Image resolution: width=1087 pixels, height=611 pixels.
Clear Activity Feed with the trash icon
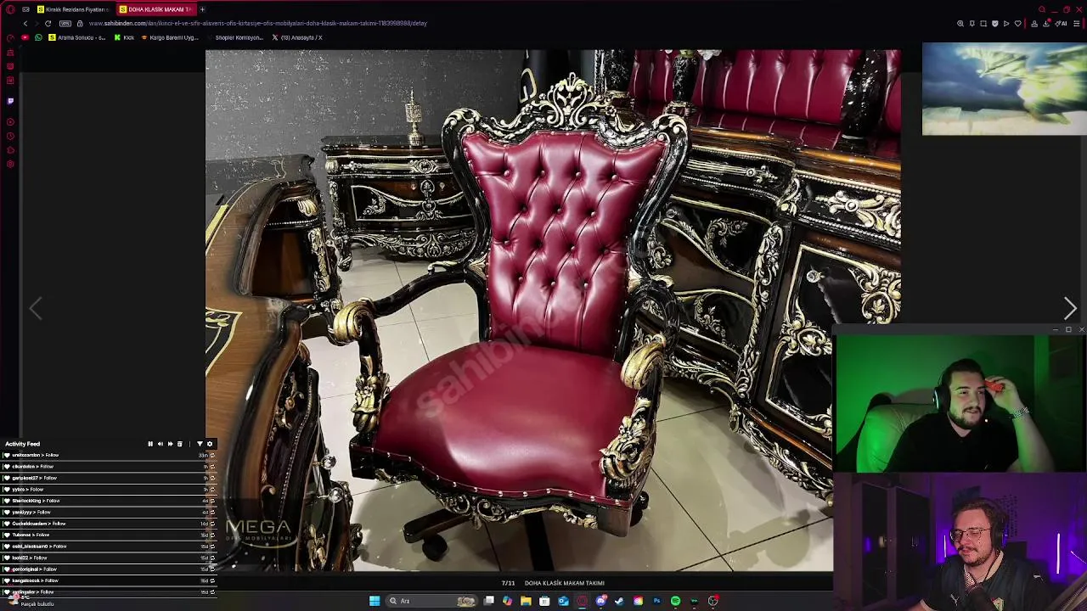(x=179, y=444)
